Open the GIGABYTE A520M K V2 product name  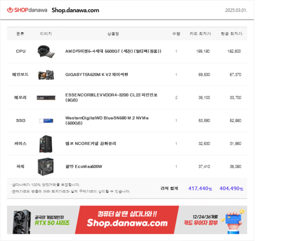(97, 74)
